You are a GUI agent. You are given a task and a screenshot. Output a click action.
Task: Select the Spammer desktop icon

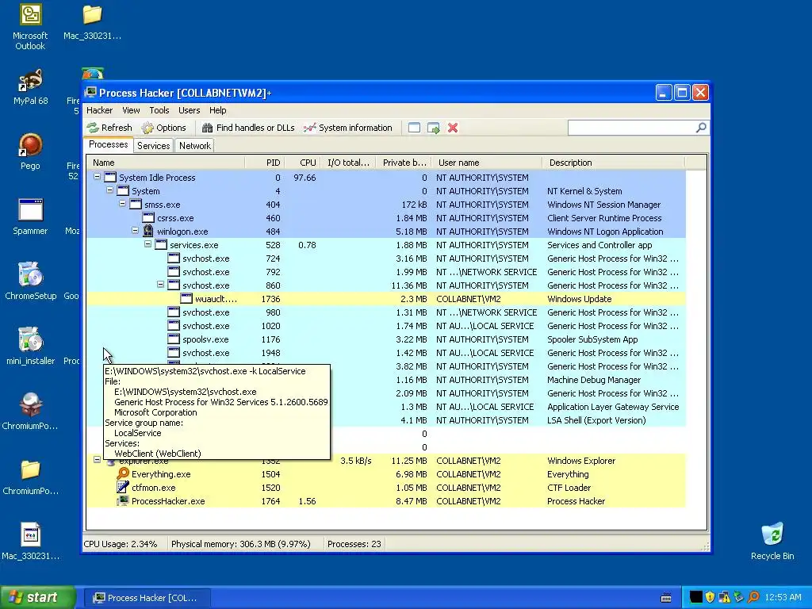pos(30,217)
